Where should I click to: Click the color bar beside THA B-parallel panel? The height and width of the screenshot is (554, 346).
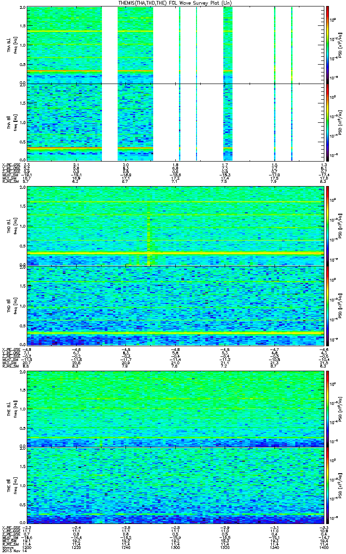point(328,122)
